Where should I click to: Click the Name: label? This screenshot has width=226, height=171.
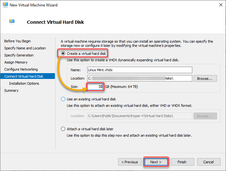click(x=75, y=70)
